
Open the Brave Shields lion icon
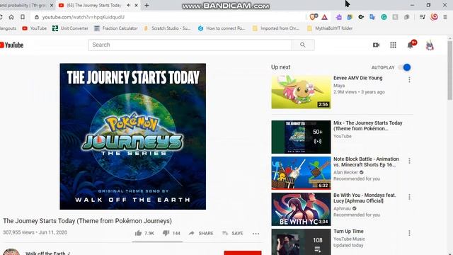[x=313, y=17]
